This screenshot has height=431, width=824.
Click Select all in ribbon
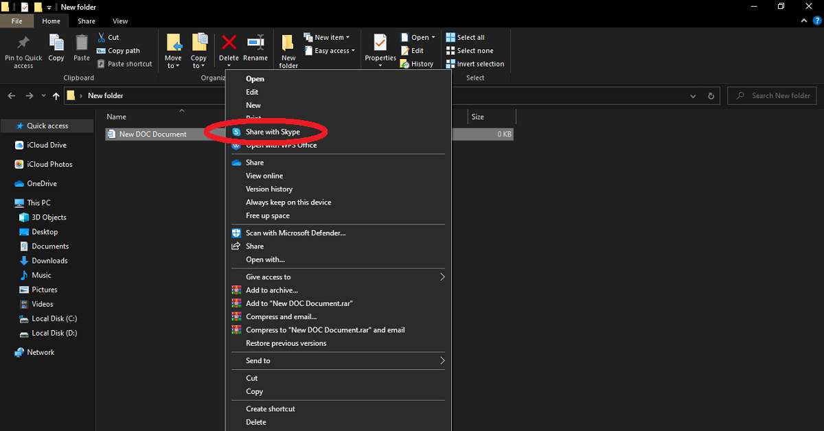pyautogui.click(x=470, y=38)
